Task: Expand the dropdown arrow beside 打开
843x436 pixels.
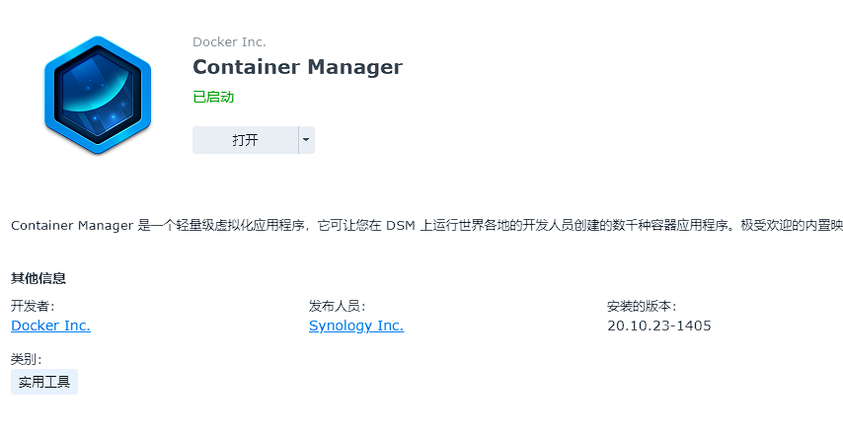Action: [306, 140]
